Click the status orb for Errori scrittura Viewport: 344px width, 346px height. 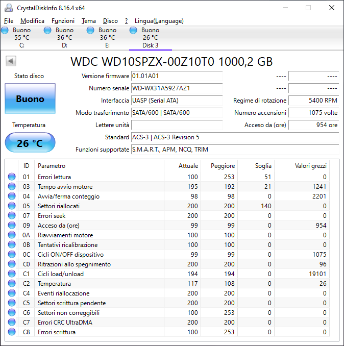pos(12,332)
